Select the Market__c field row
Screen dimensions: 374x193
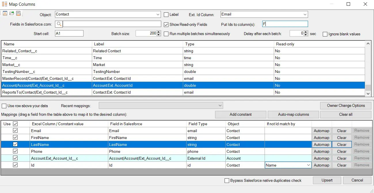pos(183,65)
